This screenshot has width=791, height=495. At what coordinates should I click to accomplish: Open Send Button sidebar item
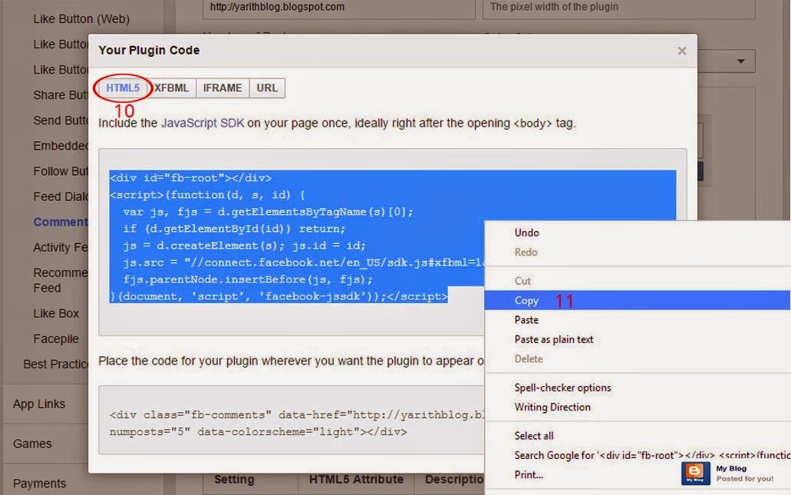pos(61,120)
